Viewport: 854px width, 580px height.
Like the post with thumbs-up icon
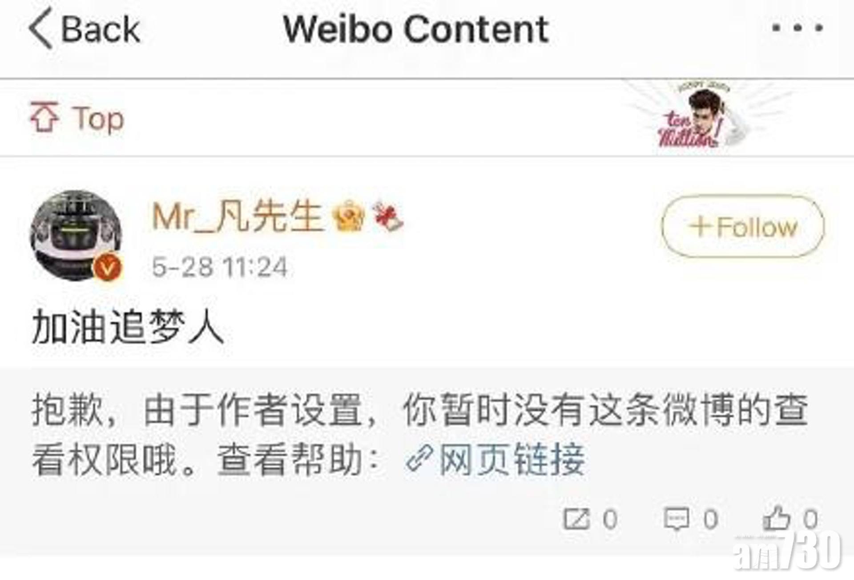point(777,518)
